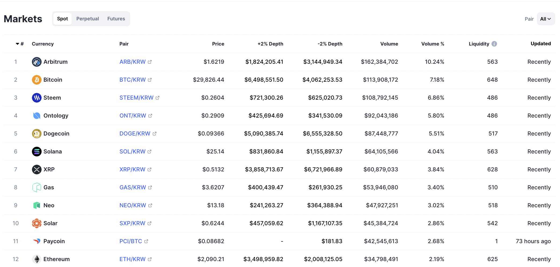Image resolution: width=560 pixels, height=267 pixels.
Task: Sort by the Updated column header
Action: [x=540, y=44]
